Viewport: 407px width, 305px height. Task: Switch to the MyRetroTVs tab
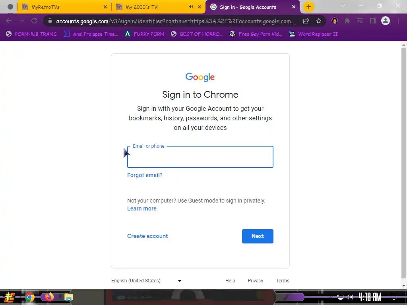coord(61,7)
